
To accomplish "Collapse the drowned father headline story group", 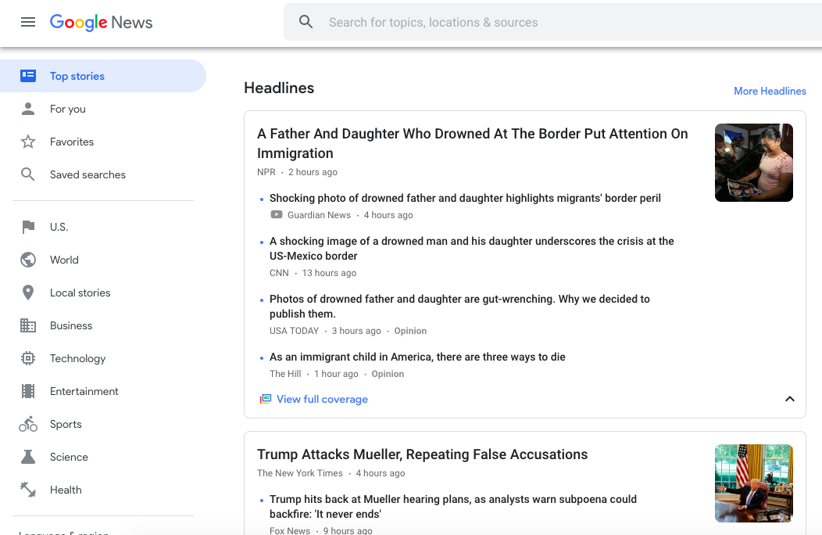I will pos(790,399).
